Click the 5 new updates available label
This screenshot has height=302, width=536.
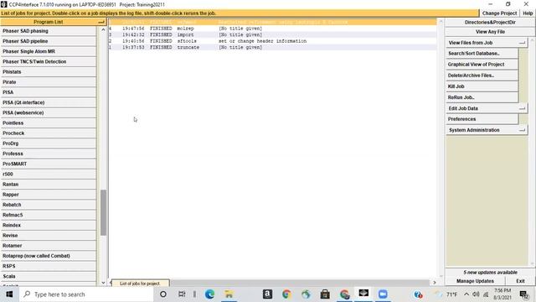[490, 272]
